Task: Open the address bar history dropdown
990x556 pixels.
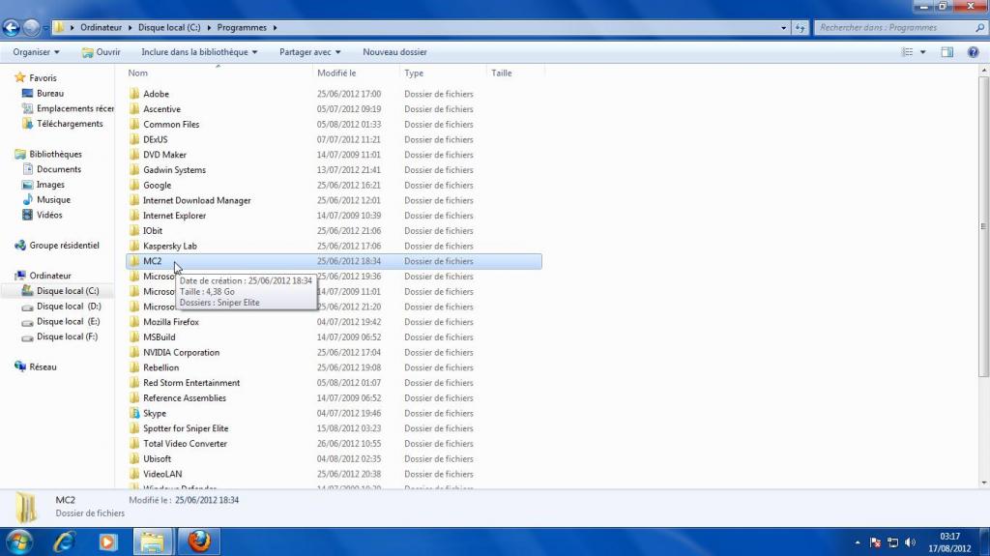Action: click(783, 28)
